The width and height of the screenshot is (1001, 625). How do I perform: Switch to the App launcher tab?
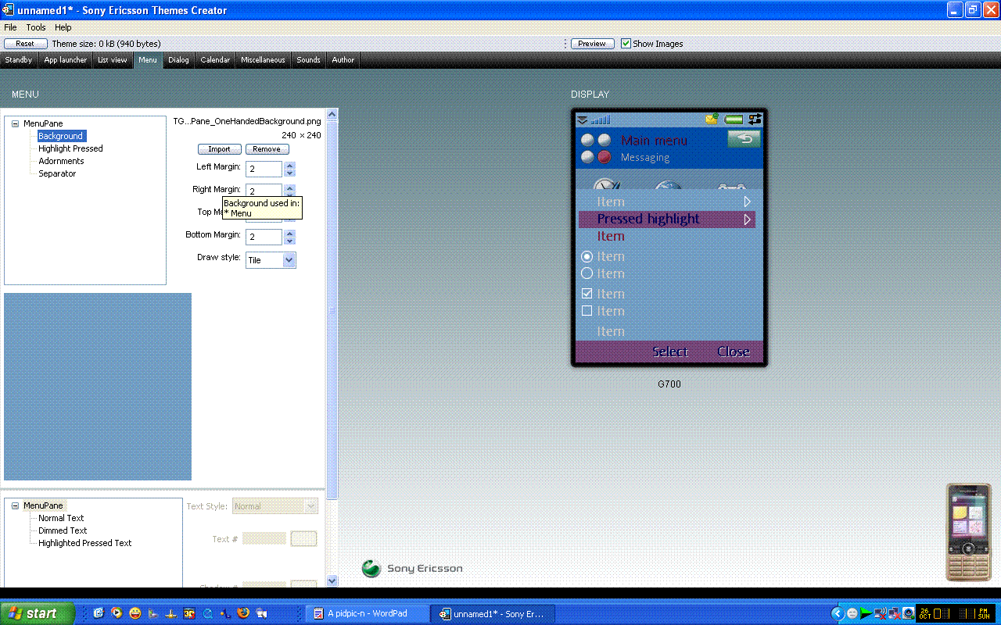[66, 60]
